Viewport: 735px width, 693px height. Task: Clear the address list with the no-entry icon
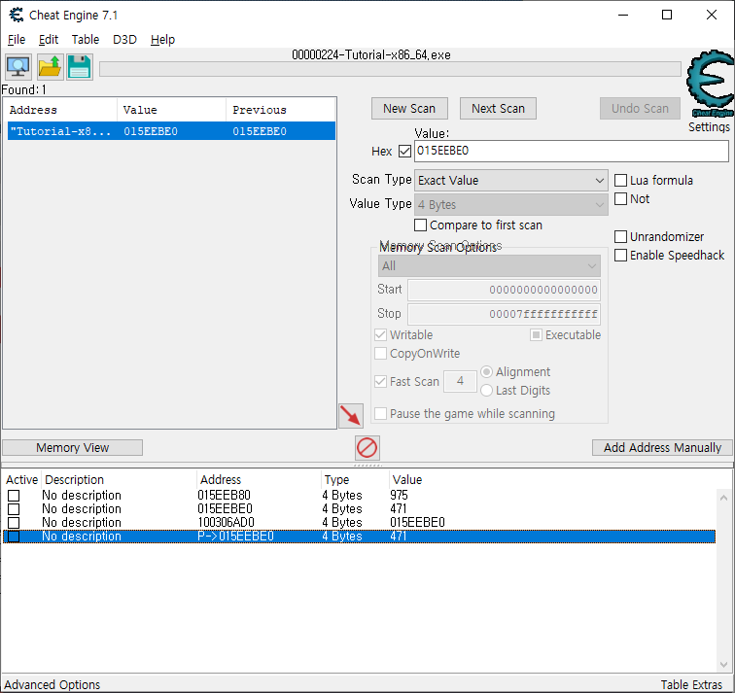(x=367, y=447)
